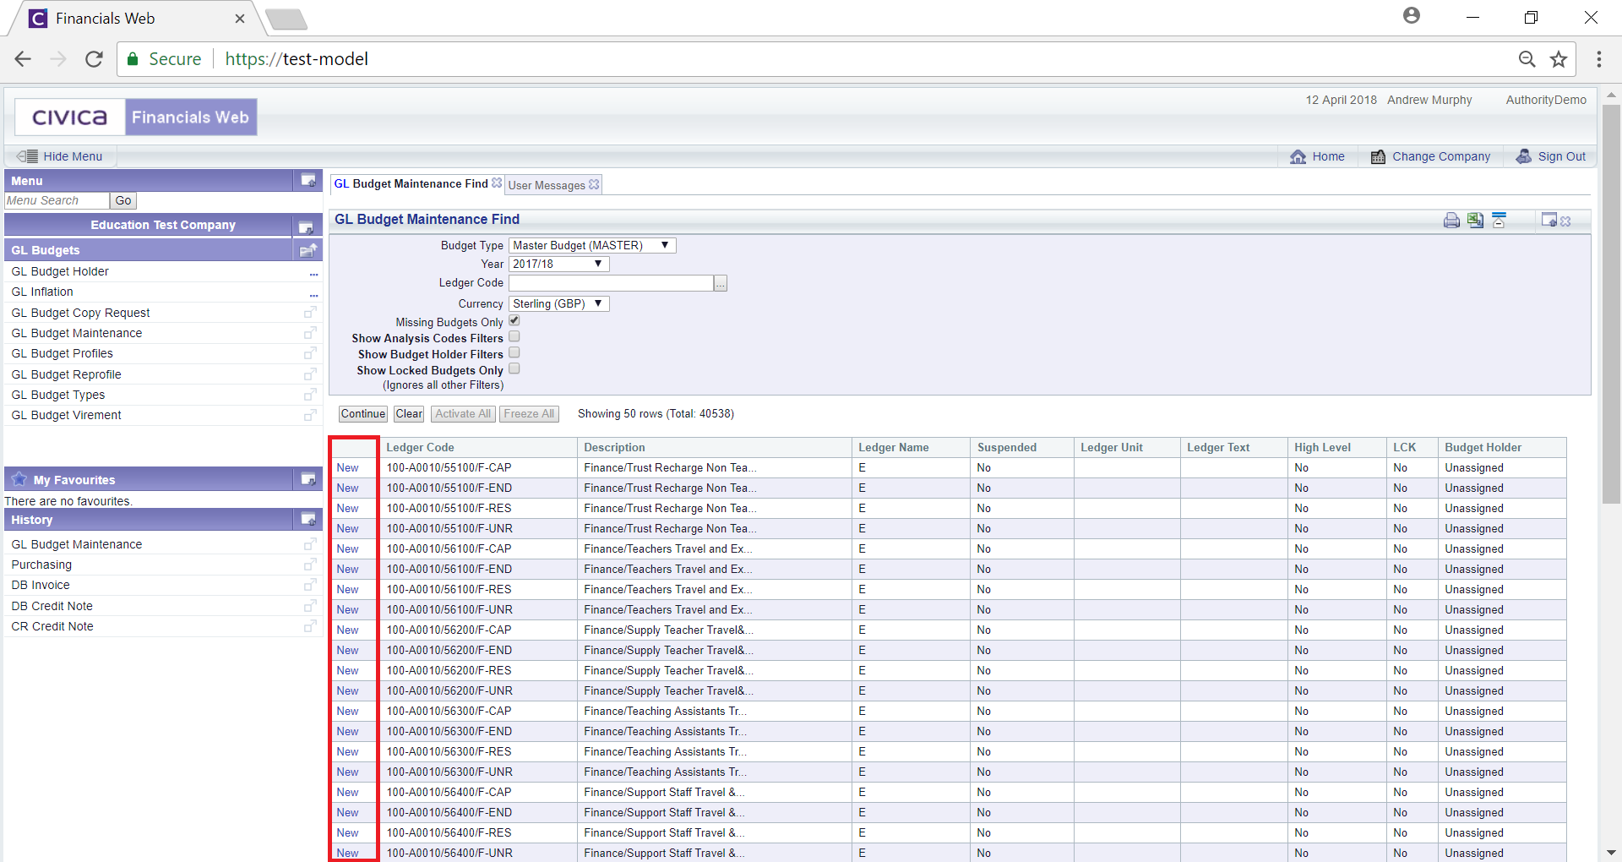The image size is (1622, 862).
Task: Click the Go button beside Menu Search
Action: coord(123,201)
